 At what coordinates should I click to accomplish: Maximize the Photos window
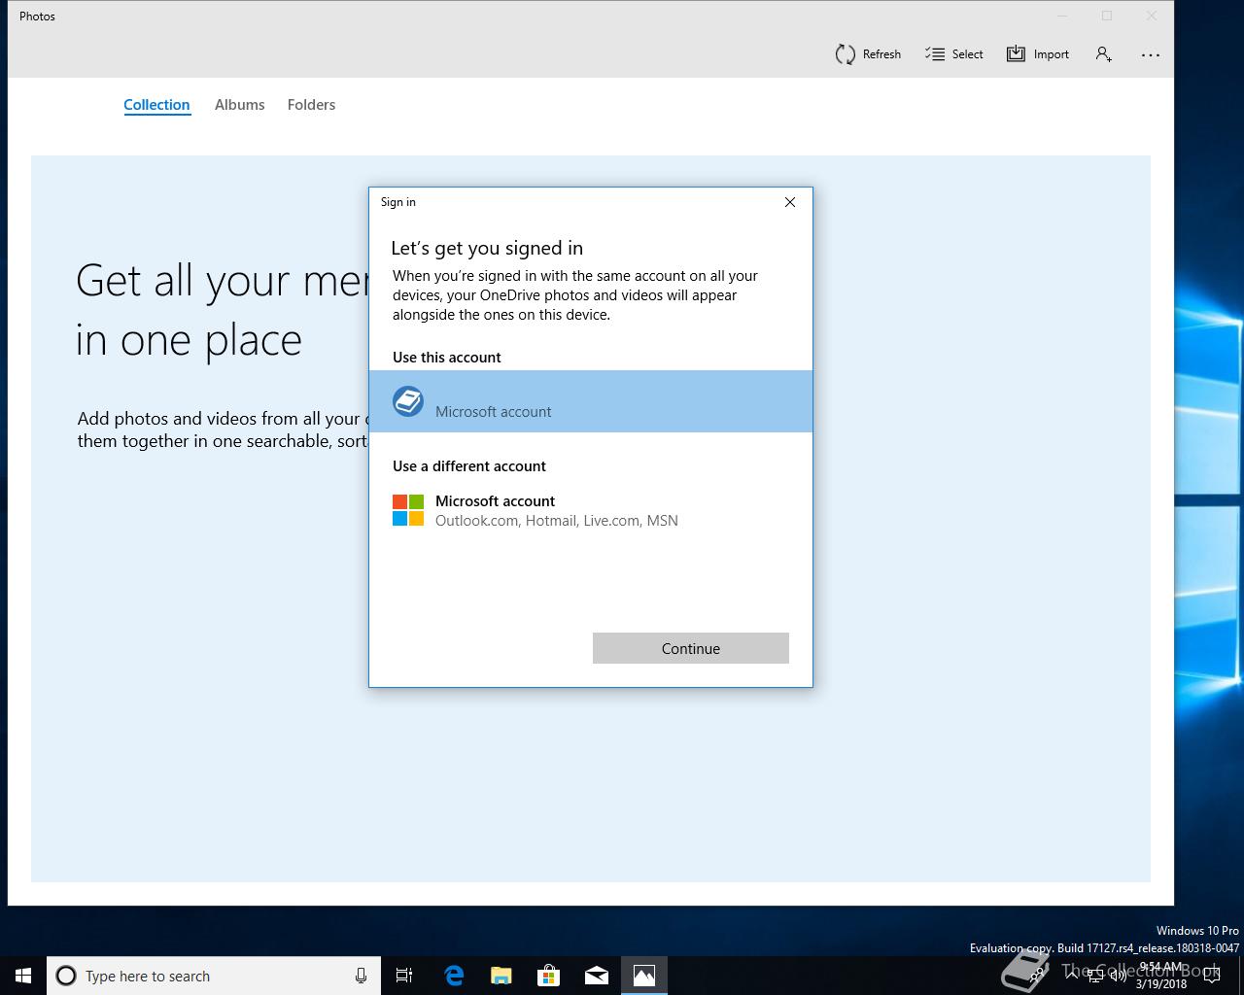coord(1107,16)
